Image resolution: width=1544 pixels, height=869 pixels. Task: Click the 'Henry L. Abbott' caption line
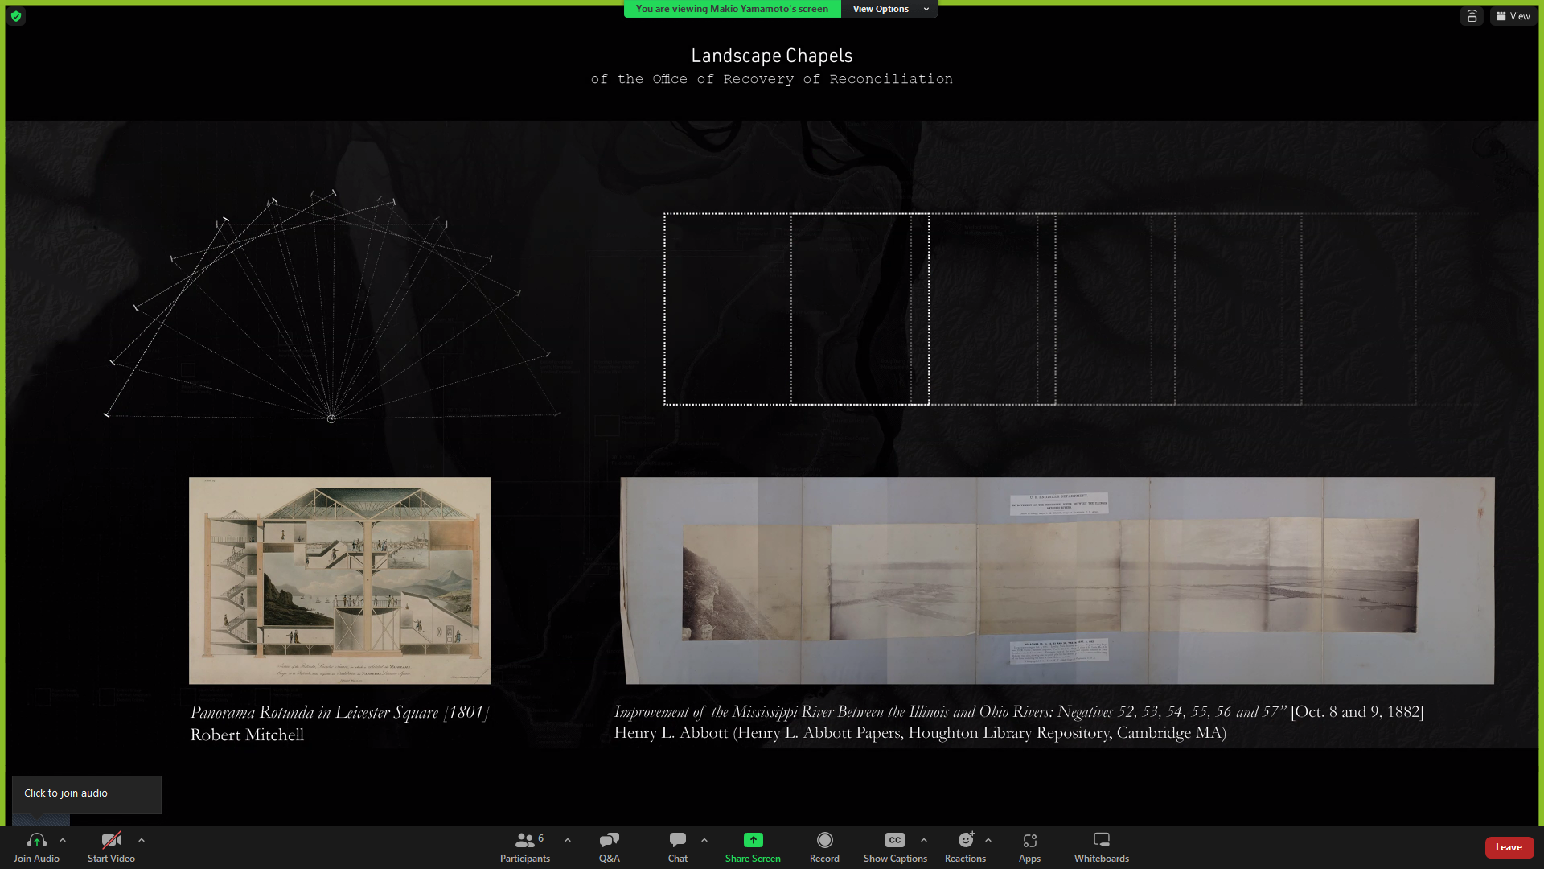point(920,733)
